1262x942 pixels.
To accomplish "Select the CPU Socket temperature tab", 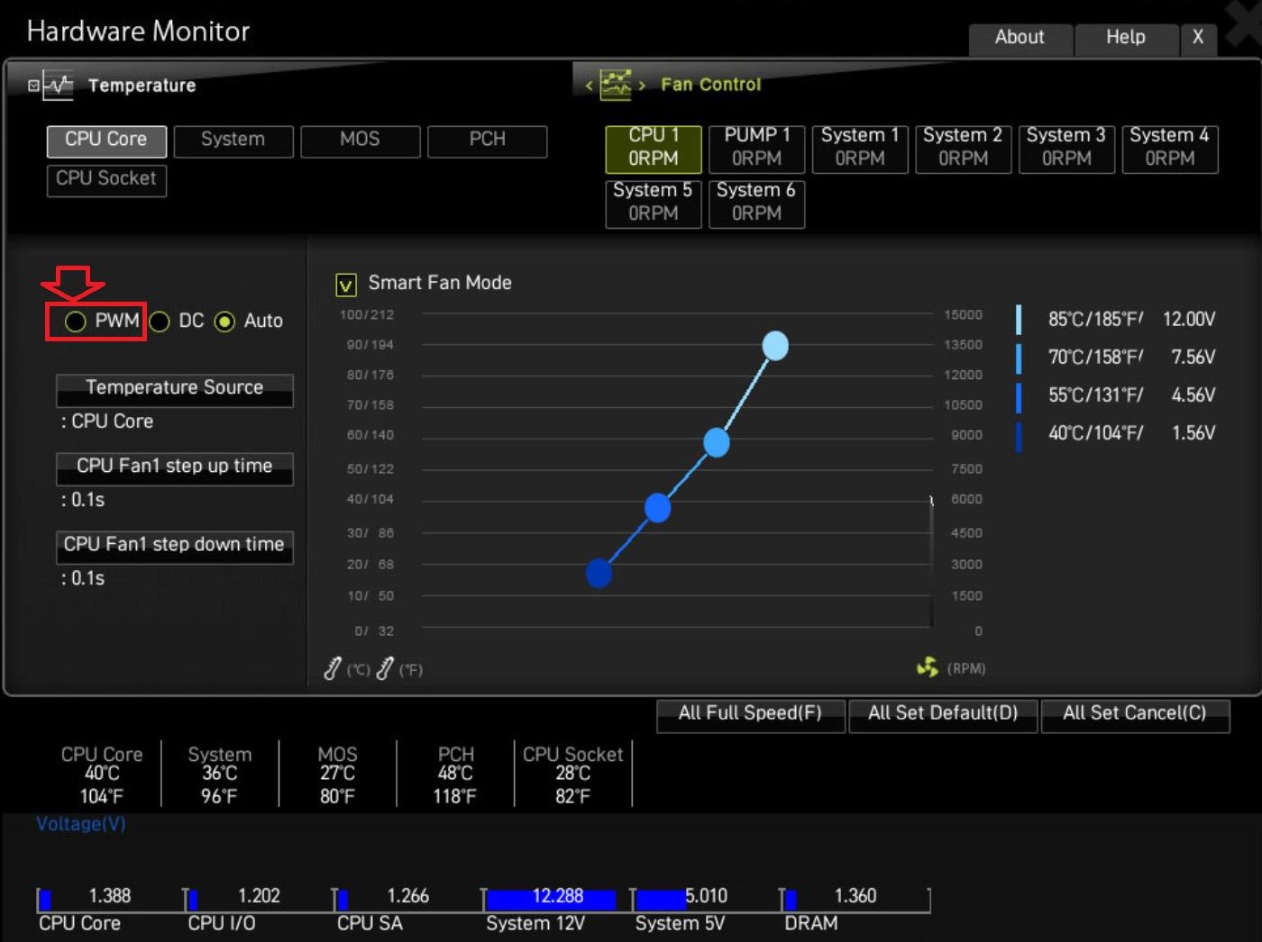I will pos(106,179).
